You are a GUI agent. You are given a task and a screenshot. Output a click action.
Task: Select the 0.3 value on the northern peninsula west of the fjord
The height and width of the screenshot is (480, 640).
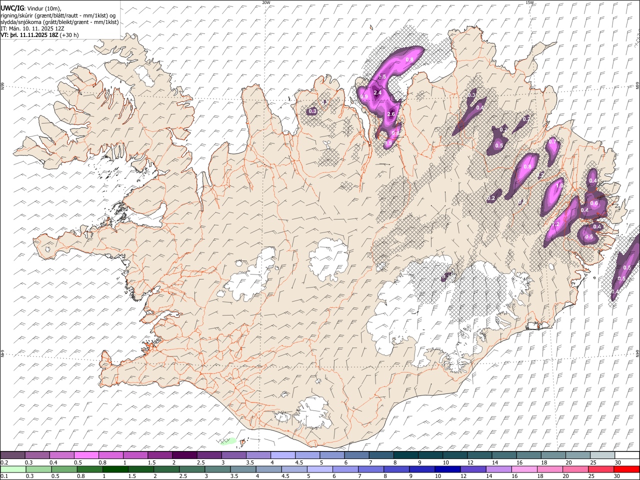pos(312,111)
